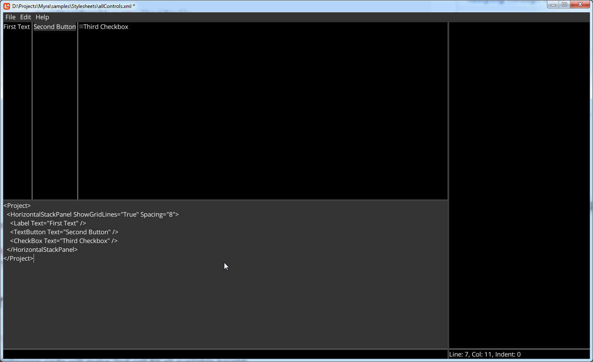Image resolution: width=593 pixels, height=362 pixels.
Task: Close the allControls.xml editor window
Action: (x=580, y=5)
